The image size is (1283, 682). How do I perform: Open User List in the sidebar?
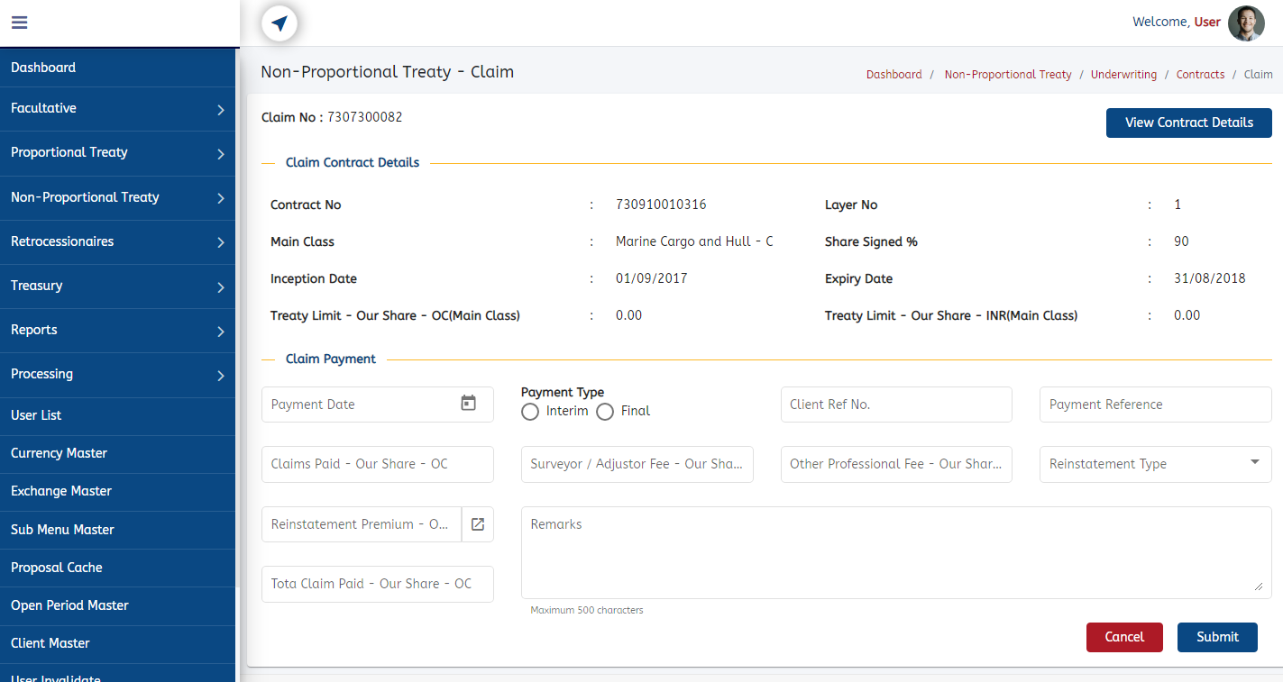click(x=118, y=415)
